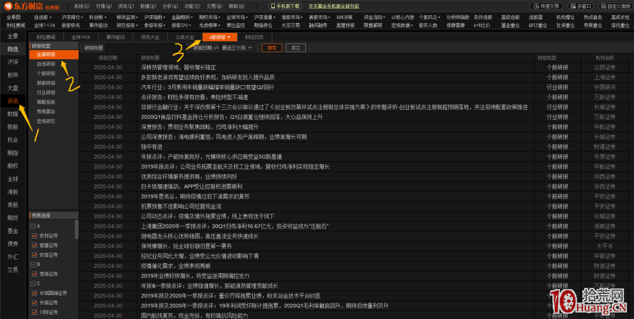Switch to the 财经要闻 tab

point(46,37)
